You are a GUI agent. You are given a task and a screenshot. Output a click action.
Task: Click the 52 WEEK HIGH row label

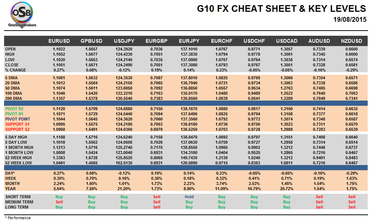19,158
